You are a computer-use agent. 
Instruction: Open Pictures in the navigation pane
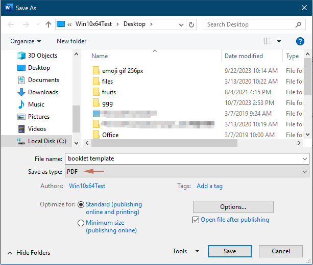(39, 117)
